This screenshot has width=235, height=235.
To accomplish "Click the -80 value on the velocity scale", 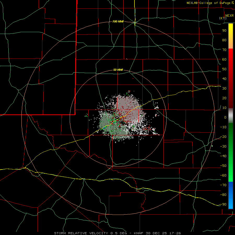I will click(223, 195).
